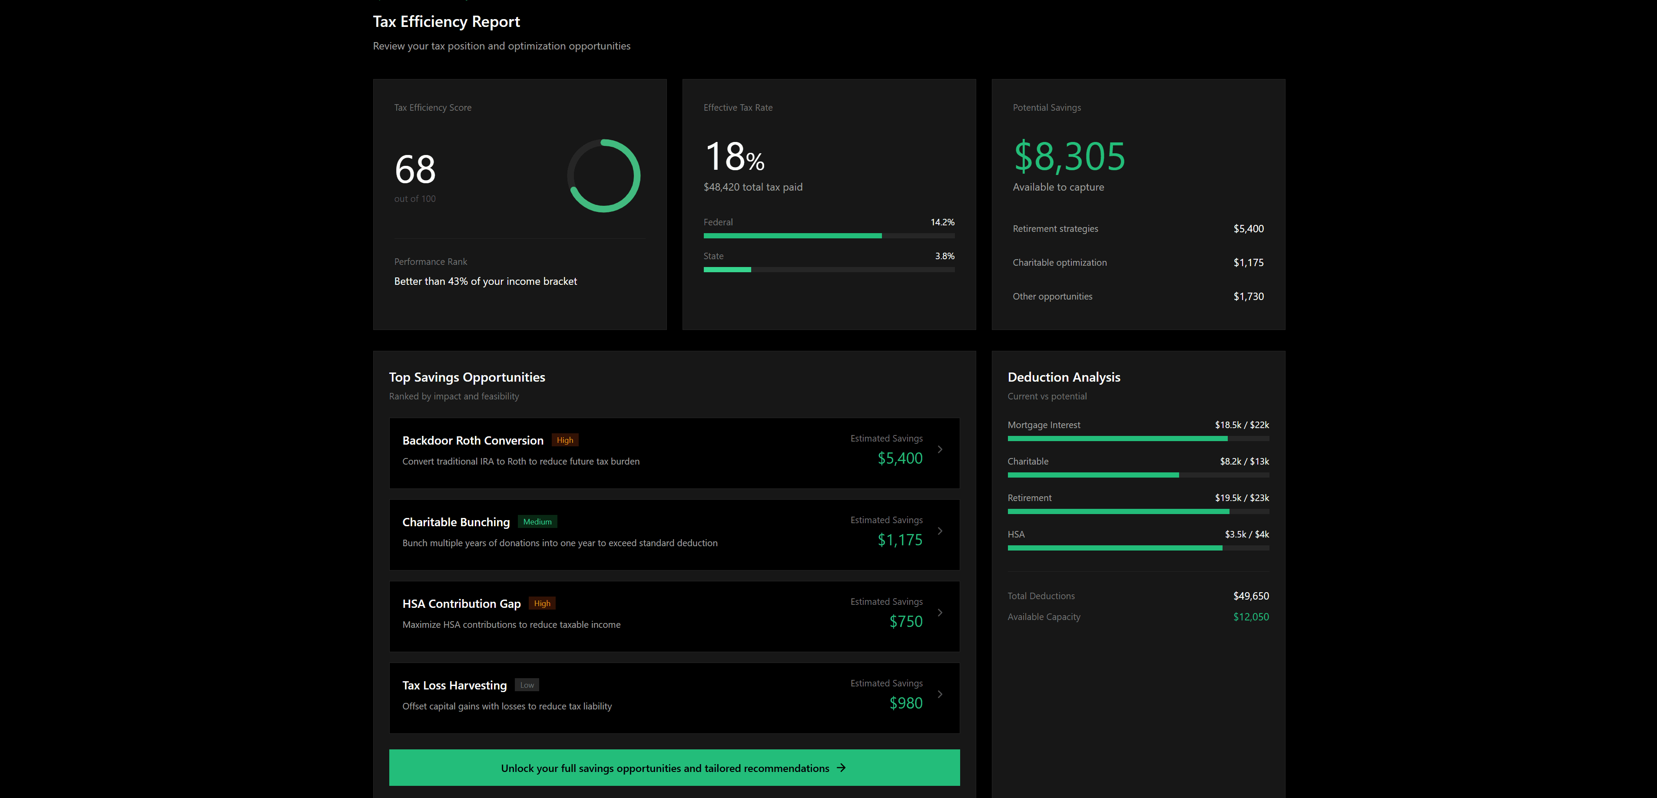The width and height of the screenshot is (1657, 798).
Task: Click the State tax rate progress bar
Action: coord(828,270)
